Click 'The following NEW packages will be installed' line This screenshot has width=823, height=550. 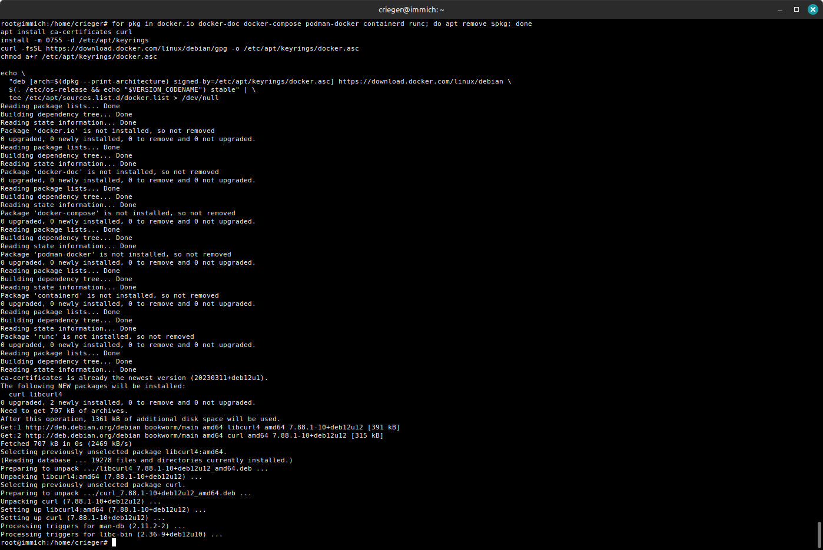(93, 386)
